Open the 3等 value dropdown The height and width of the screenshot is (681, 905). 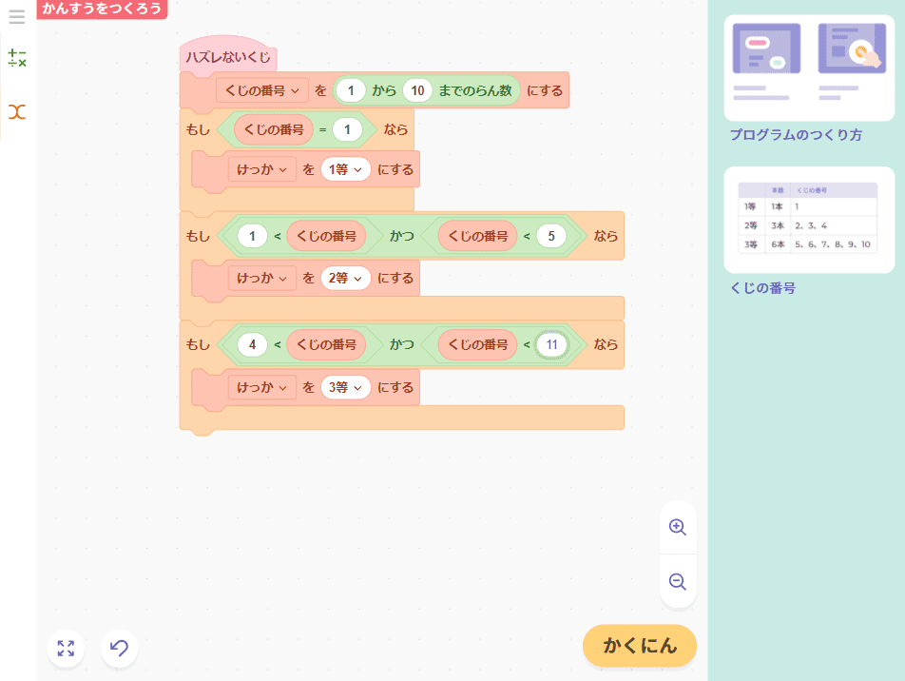click(345, 387)
